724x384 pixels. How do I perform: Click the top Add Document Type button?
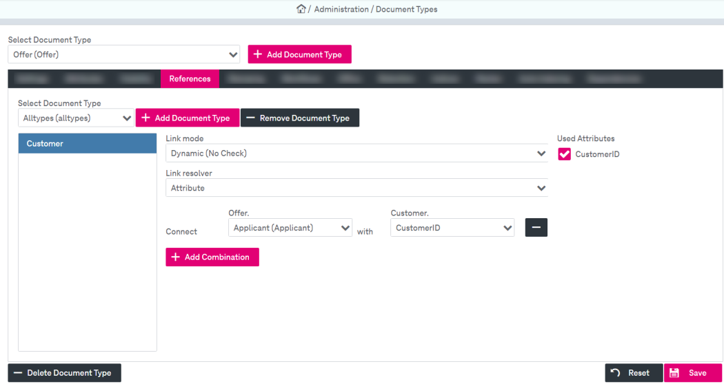pos(299,55)
